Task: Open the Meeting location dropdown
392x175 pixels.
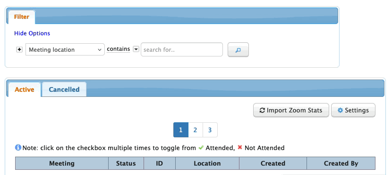Action: 65,49
